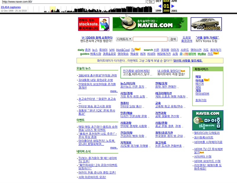
Task: Open the 23,414 captures link
Action: point(11,7)
